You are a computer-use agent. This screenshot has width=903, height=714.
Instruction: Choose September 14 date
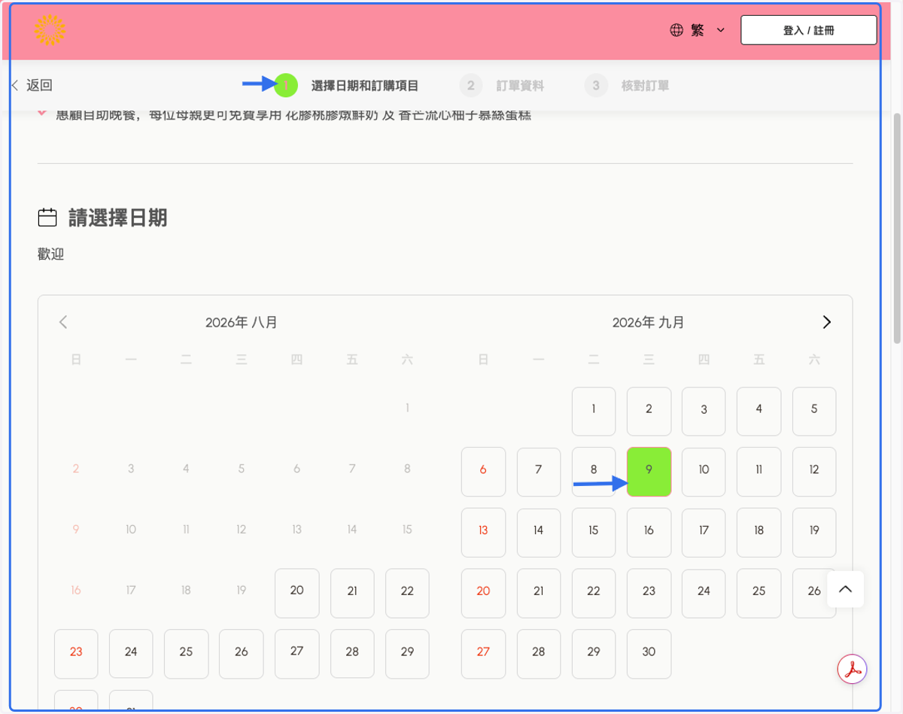(538, 533)
